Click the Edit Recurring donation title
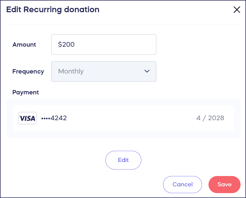Screen dimensions: 246x198 pyautogui.click(x=53, y=10)
